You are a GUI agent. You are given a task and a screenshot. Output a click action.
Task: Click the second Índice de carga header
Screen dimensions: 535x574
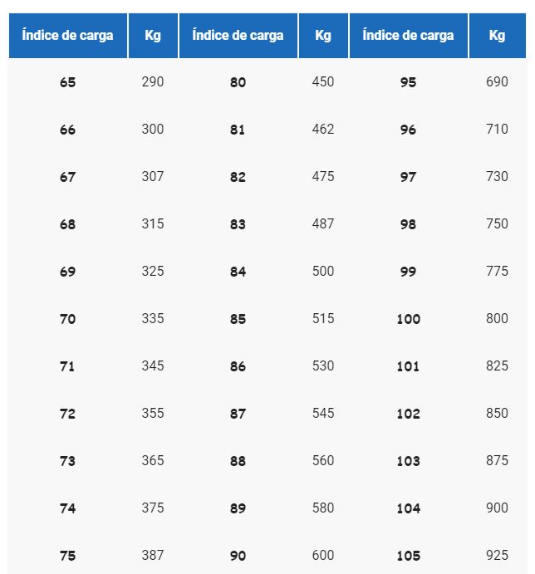point(238,36)
